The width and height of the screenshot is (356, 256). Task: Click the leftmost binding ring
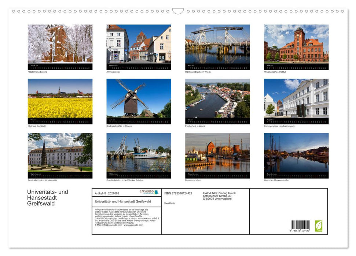tap(14, 11)
